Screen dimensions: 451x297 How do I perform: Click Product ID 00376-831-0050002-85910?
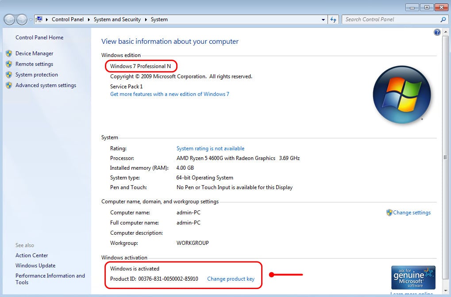[154, 279]
